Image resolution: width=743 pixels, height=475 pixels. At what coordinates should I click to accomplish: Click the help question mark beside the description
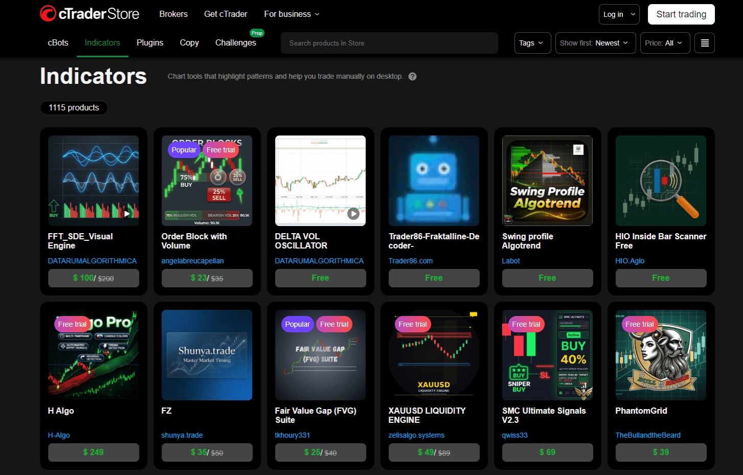412,76
